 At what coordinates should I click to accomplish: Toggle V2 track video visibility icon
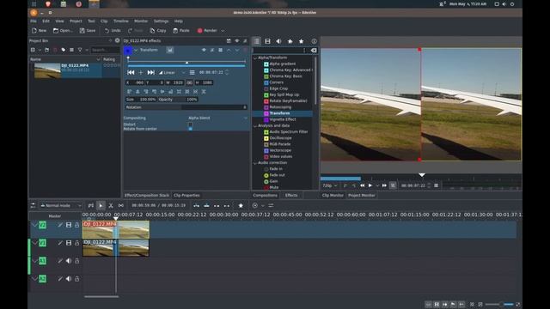[x=69, y=225]
